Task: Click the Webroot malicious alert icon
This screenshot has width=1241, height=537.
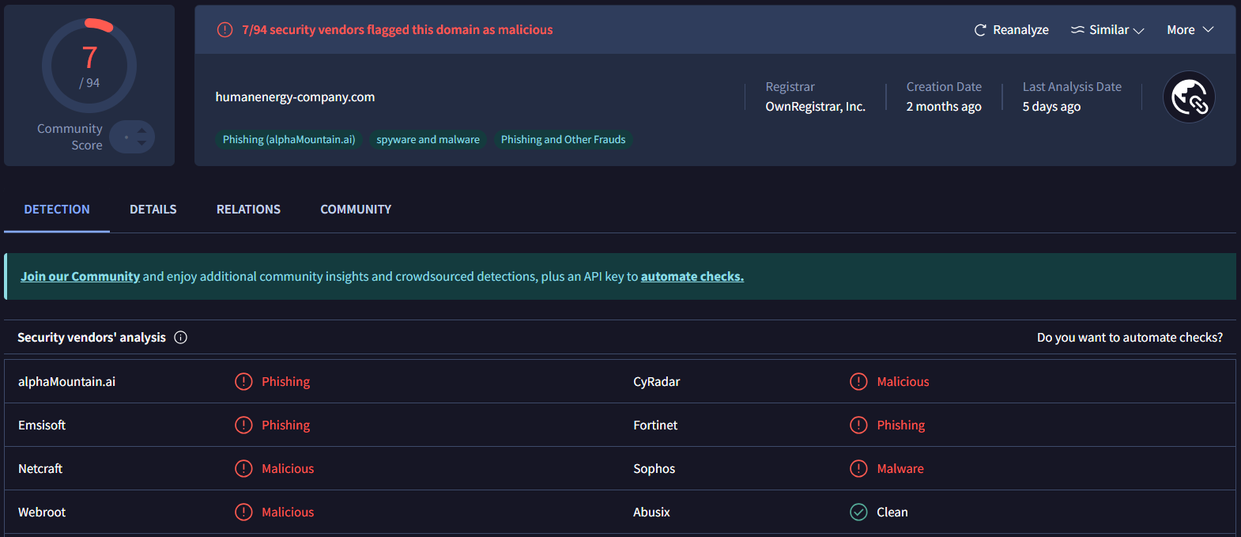Action: pos(243,512)
